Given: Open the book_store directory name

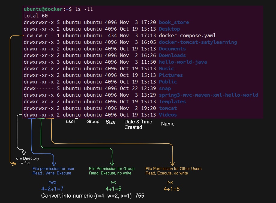Looking at the screenshot, I should click(x=174, y=22).
